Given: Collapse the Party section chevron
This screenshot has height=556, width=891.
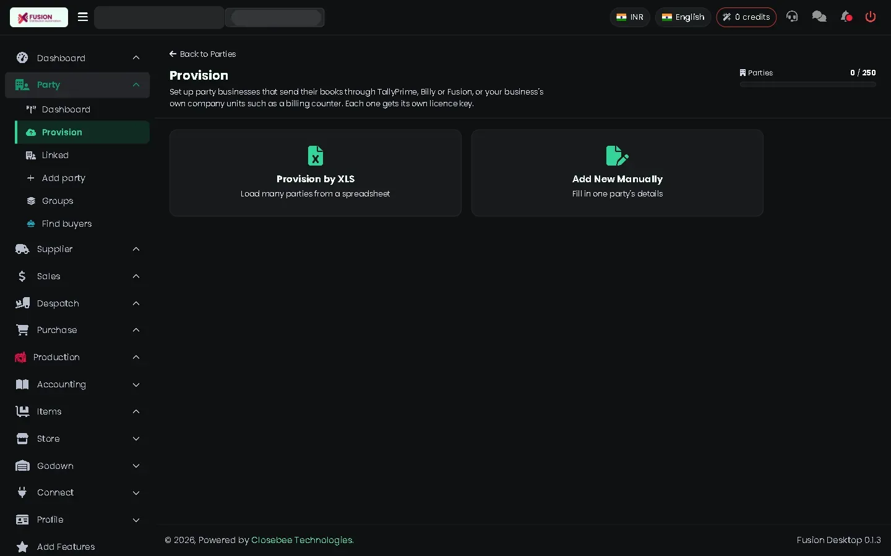Looking at the screenshot, I should click(136, 85).
